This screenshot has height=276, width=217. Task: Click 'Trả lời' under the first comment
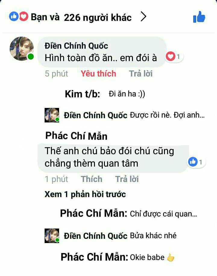[x=141, y=73]
